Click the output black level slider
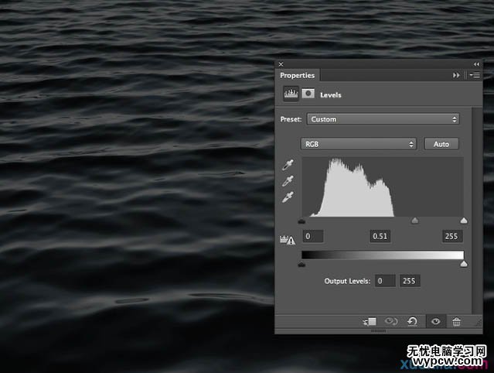 click(302, 264)
